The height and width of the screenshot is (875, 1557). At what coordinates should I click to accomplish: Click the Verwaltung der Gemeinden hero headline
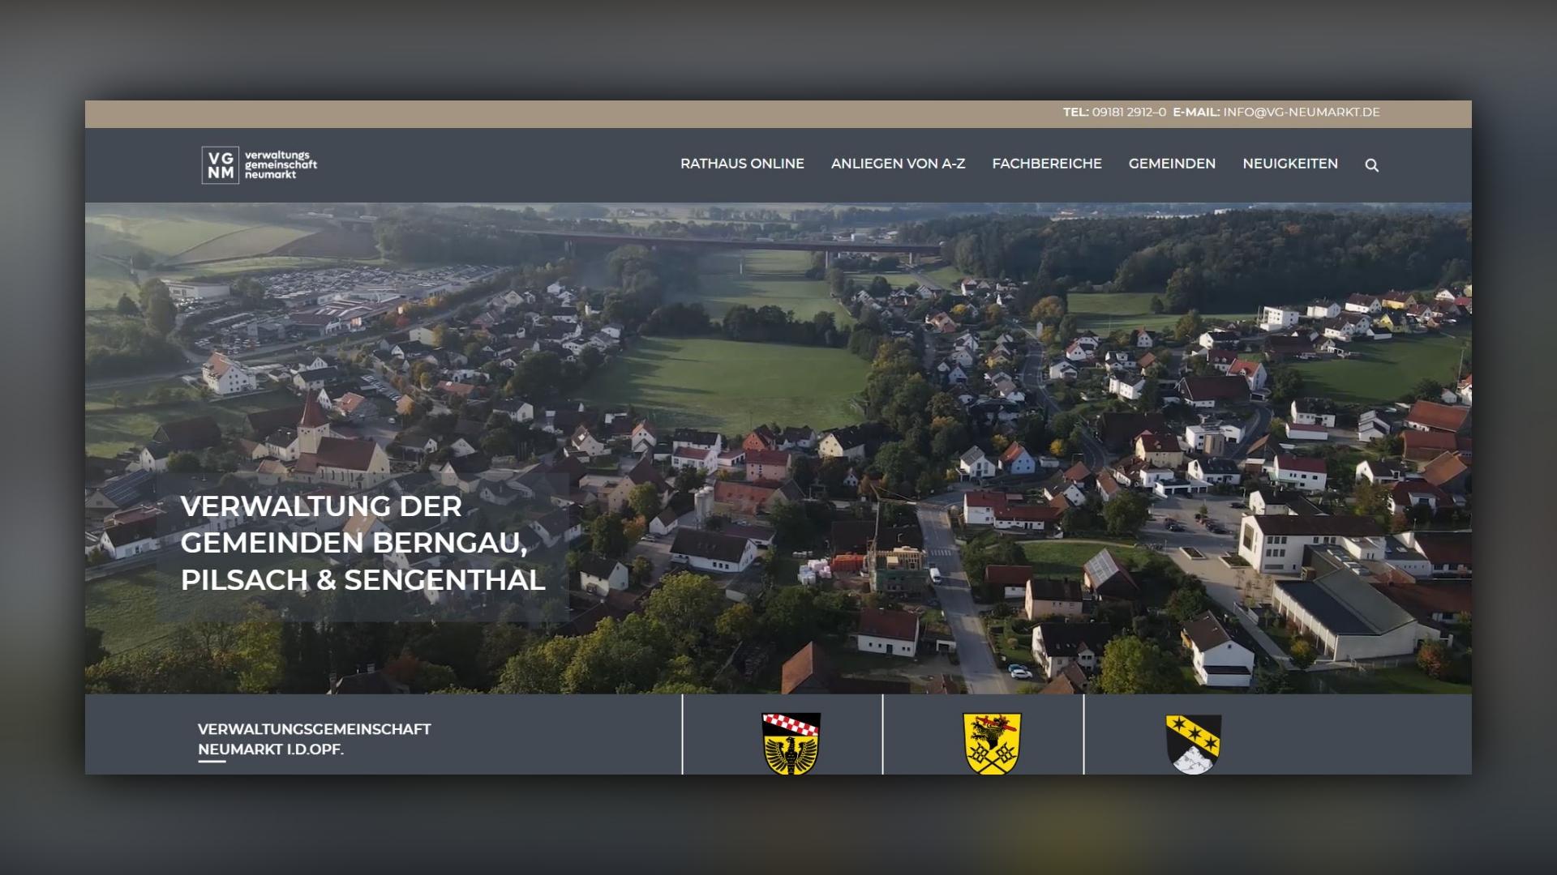[x=362, y=543]
